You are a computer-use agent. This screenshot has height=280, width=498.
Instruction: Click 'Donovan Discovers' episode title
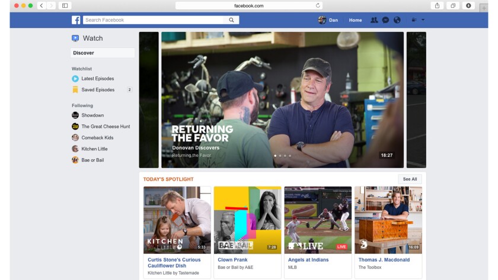[x=196, y=148]
